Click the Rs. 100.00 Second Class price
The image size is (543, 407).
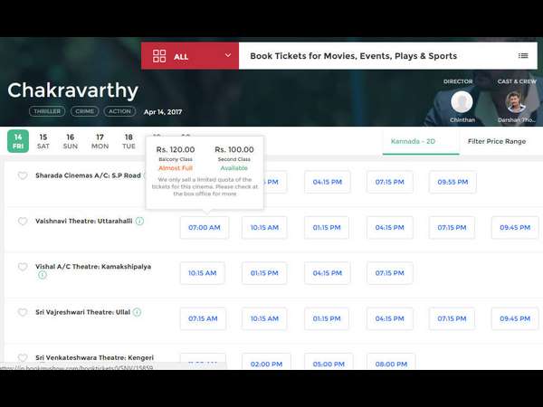[x=234, y=149]
